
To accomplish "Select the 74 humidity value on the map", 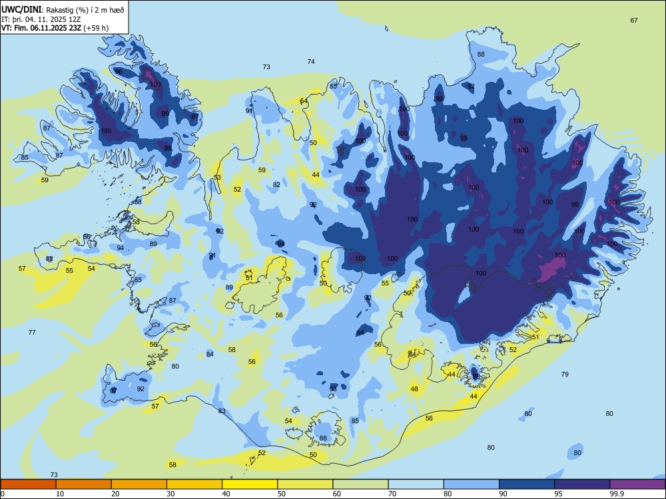I will (311, 61).
